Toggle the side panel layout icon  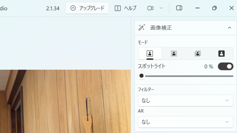tap(179, 8)
